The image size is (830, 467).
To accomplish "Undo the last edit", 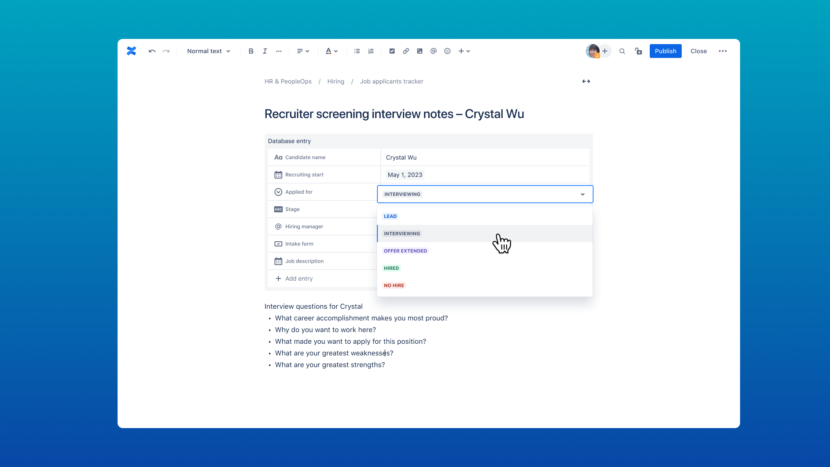I will (152, 51).
